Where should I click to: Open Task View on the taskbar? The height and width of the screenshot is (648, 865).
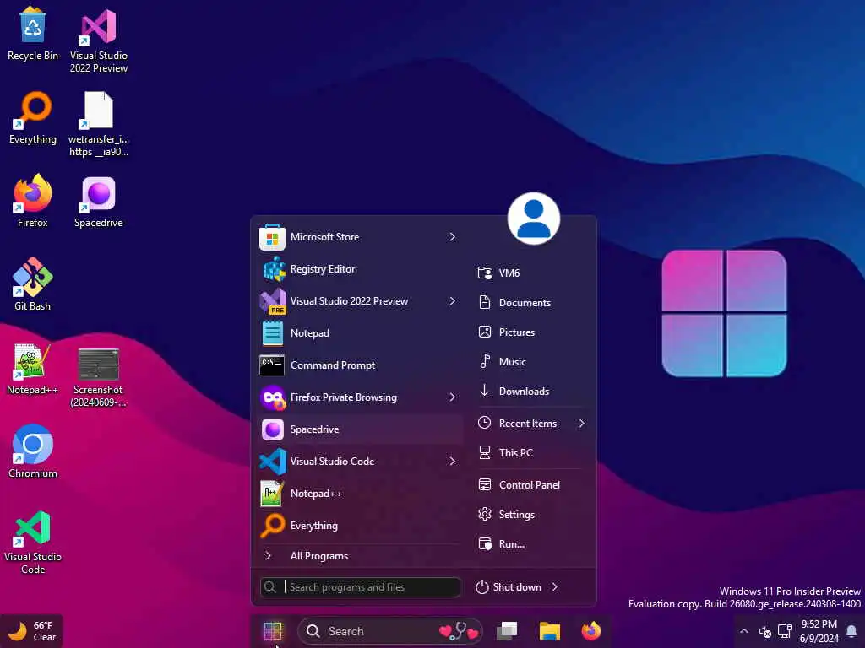(507, 631)
